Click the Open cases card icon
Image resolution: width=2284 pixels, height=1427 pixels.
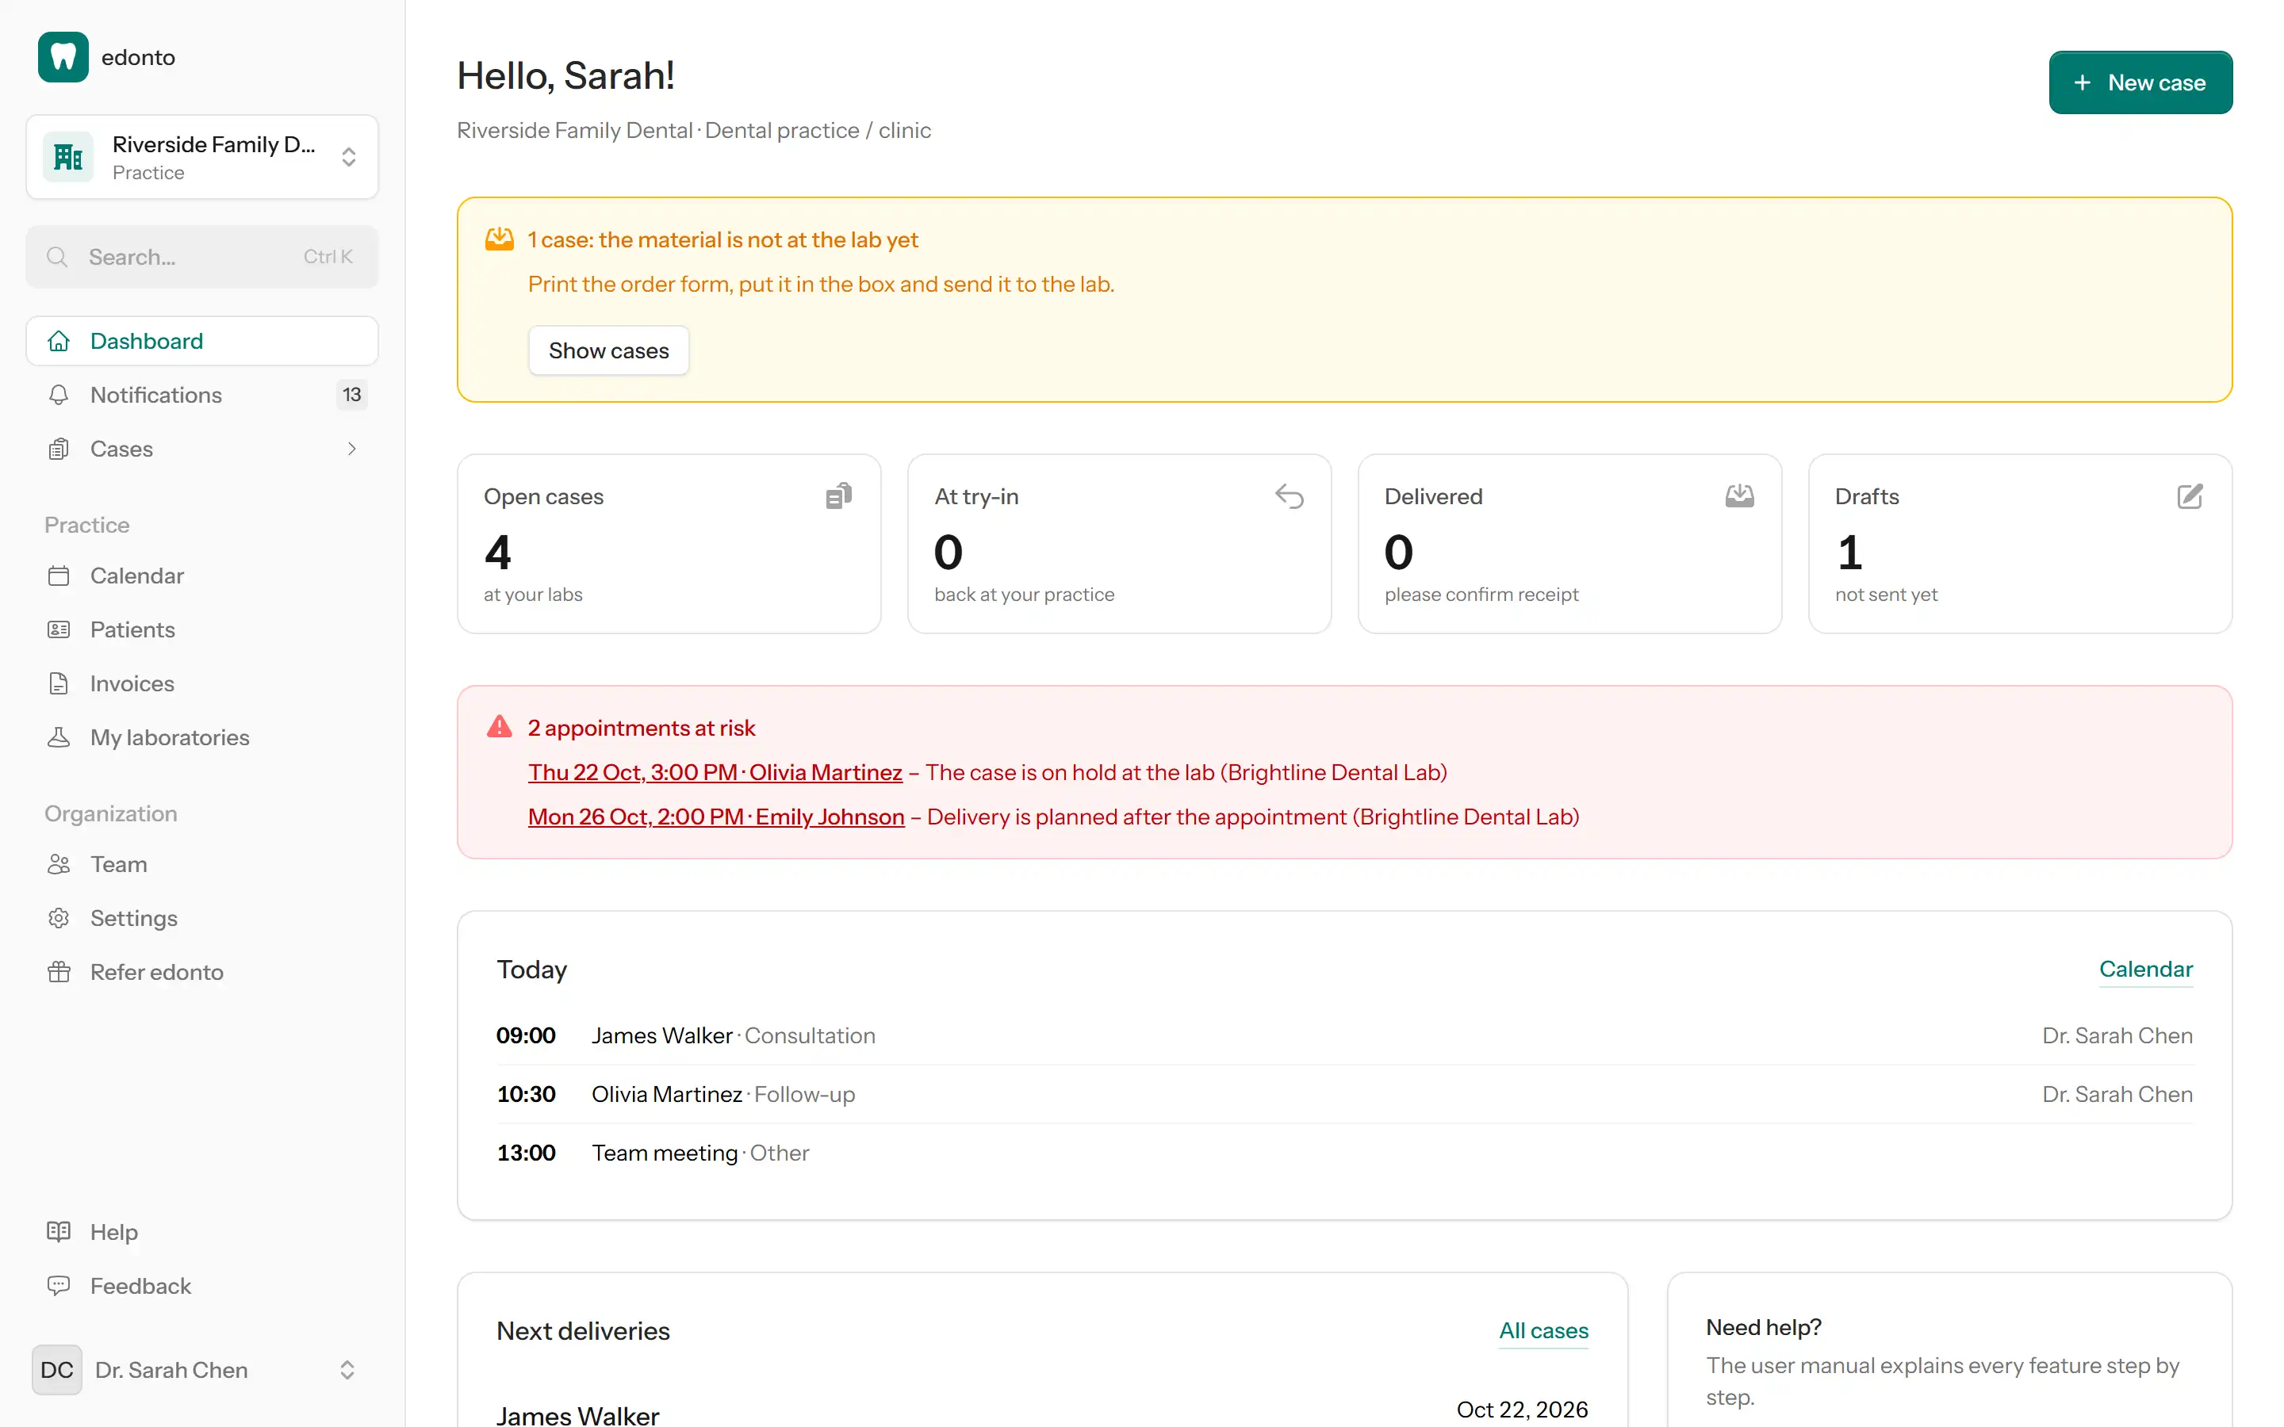838,495
